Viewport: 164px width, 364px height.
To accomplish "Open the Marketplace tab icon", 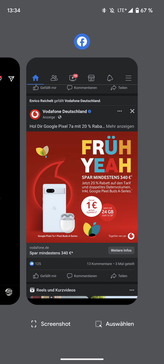I will pos(91,78).
